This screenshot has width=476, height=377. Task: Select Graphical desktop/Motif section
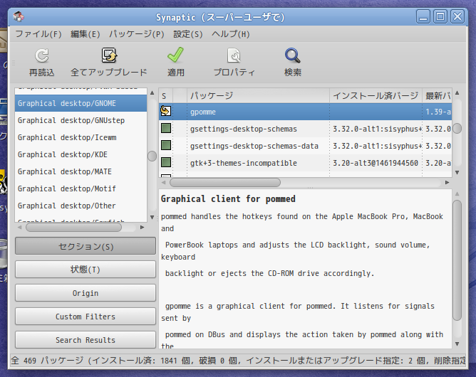tap(81, 188)
